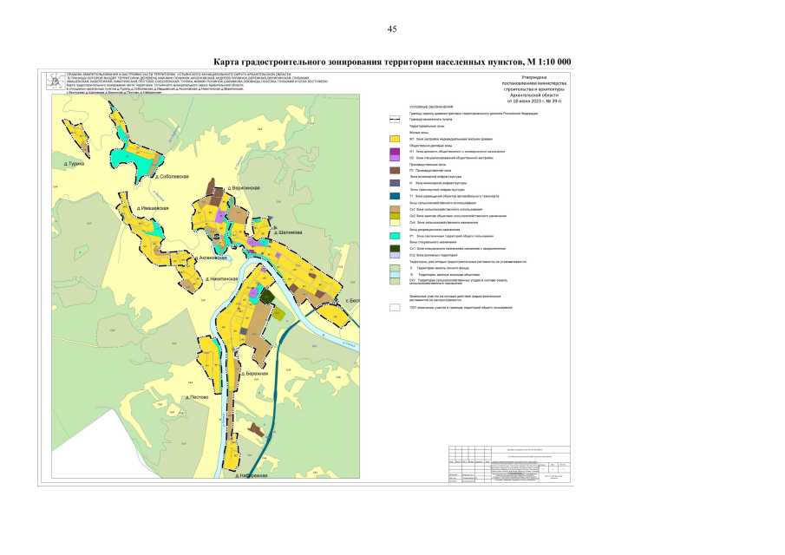Click the organization logo in map header

click(55, 82)
